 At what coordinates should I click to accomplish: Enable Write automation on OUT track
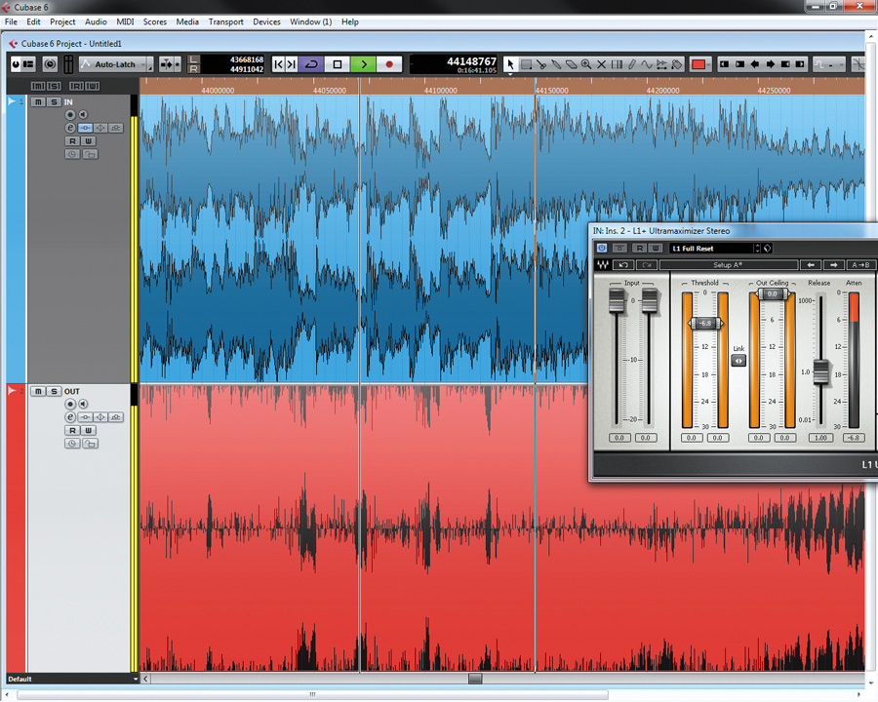coord(88,431)
